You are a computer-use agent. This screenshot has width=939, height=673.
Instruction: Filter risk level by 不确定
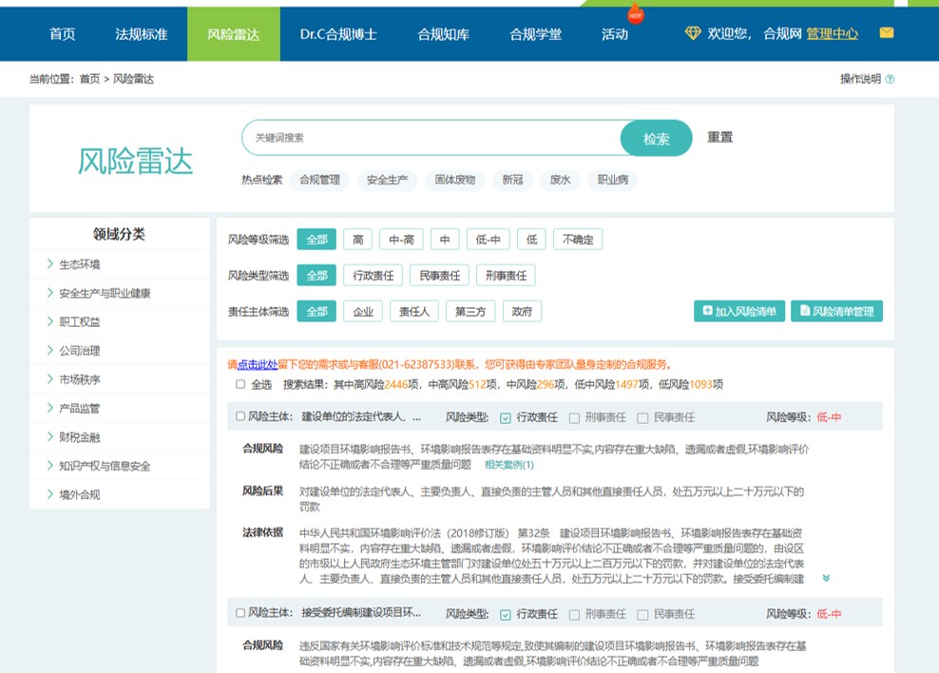coord(578,240)
